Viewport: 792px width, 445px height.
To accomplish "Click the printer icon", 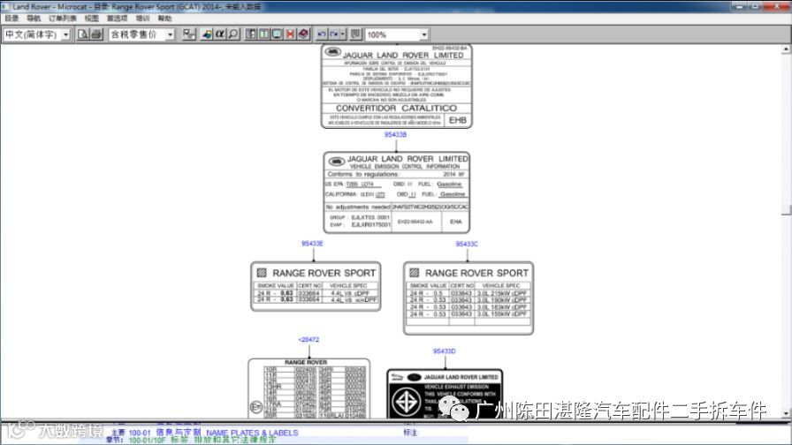I will (96, 34).
